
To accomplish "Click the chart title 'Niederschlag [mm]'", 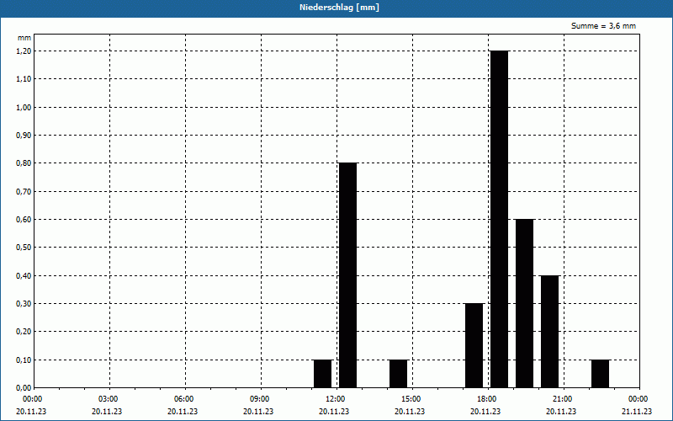I will click(x=339, y=8).
